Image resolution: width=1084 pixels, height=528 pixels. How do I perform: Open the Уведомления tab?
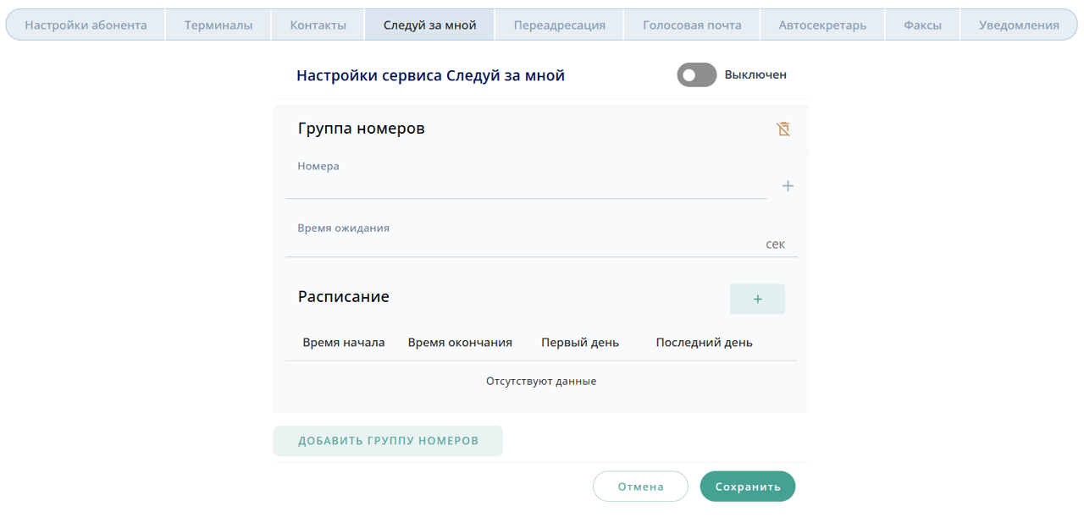pos(1019,25)
